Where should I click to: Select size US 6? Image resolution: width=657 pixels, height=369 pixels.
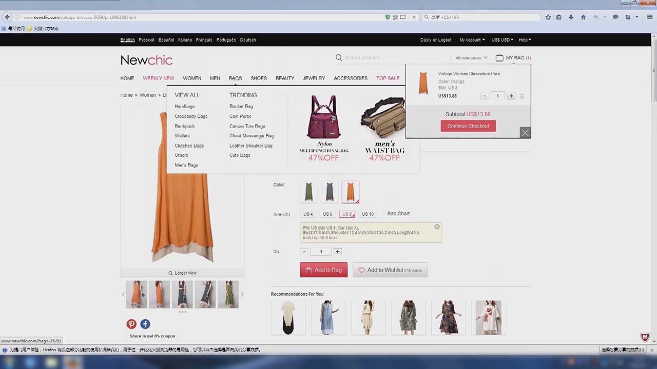click(x=327, y=214)
